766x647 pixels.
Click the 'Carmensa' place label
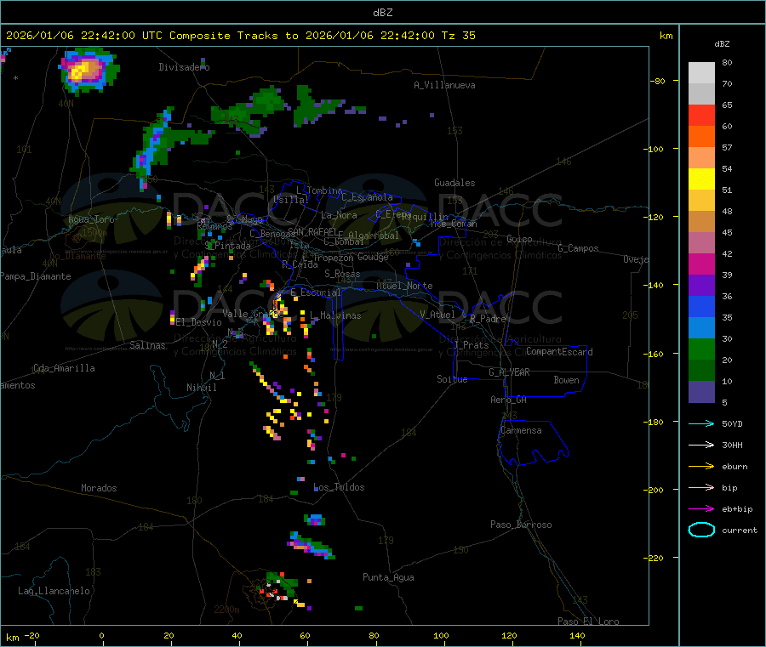[521, 430]
